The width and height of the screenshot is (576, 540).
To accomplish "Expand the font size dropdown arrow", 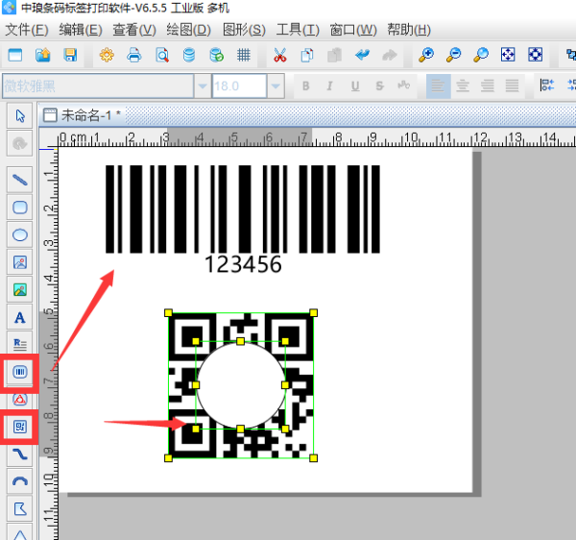I will click(276, 86).
